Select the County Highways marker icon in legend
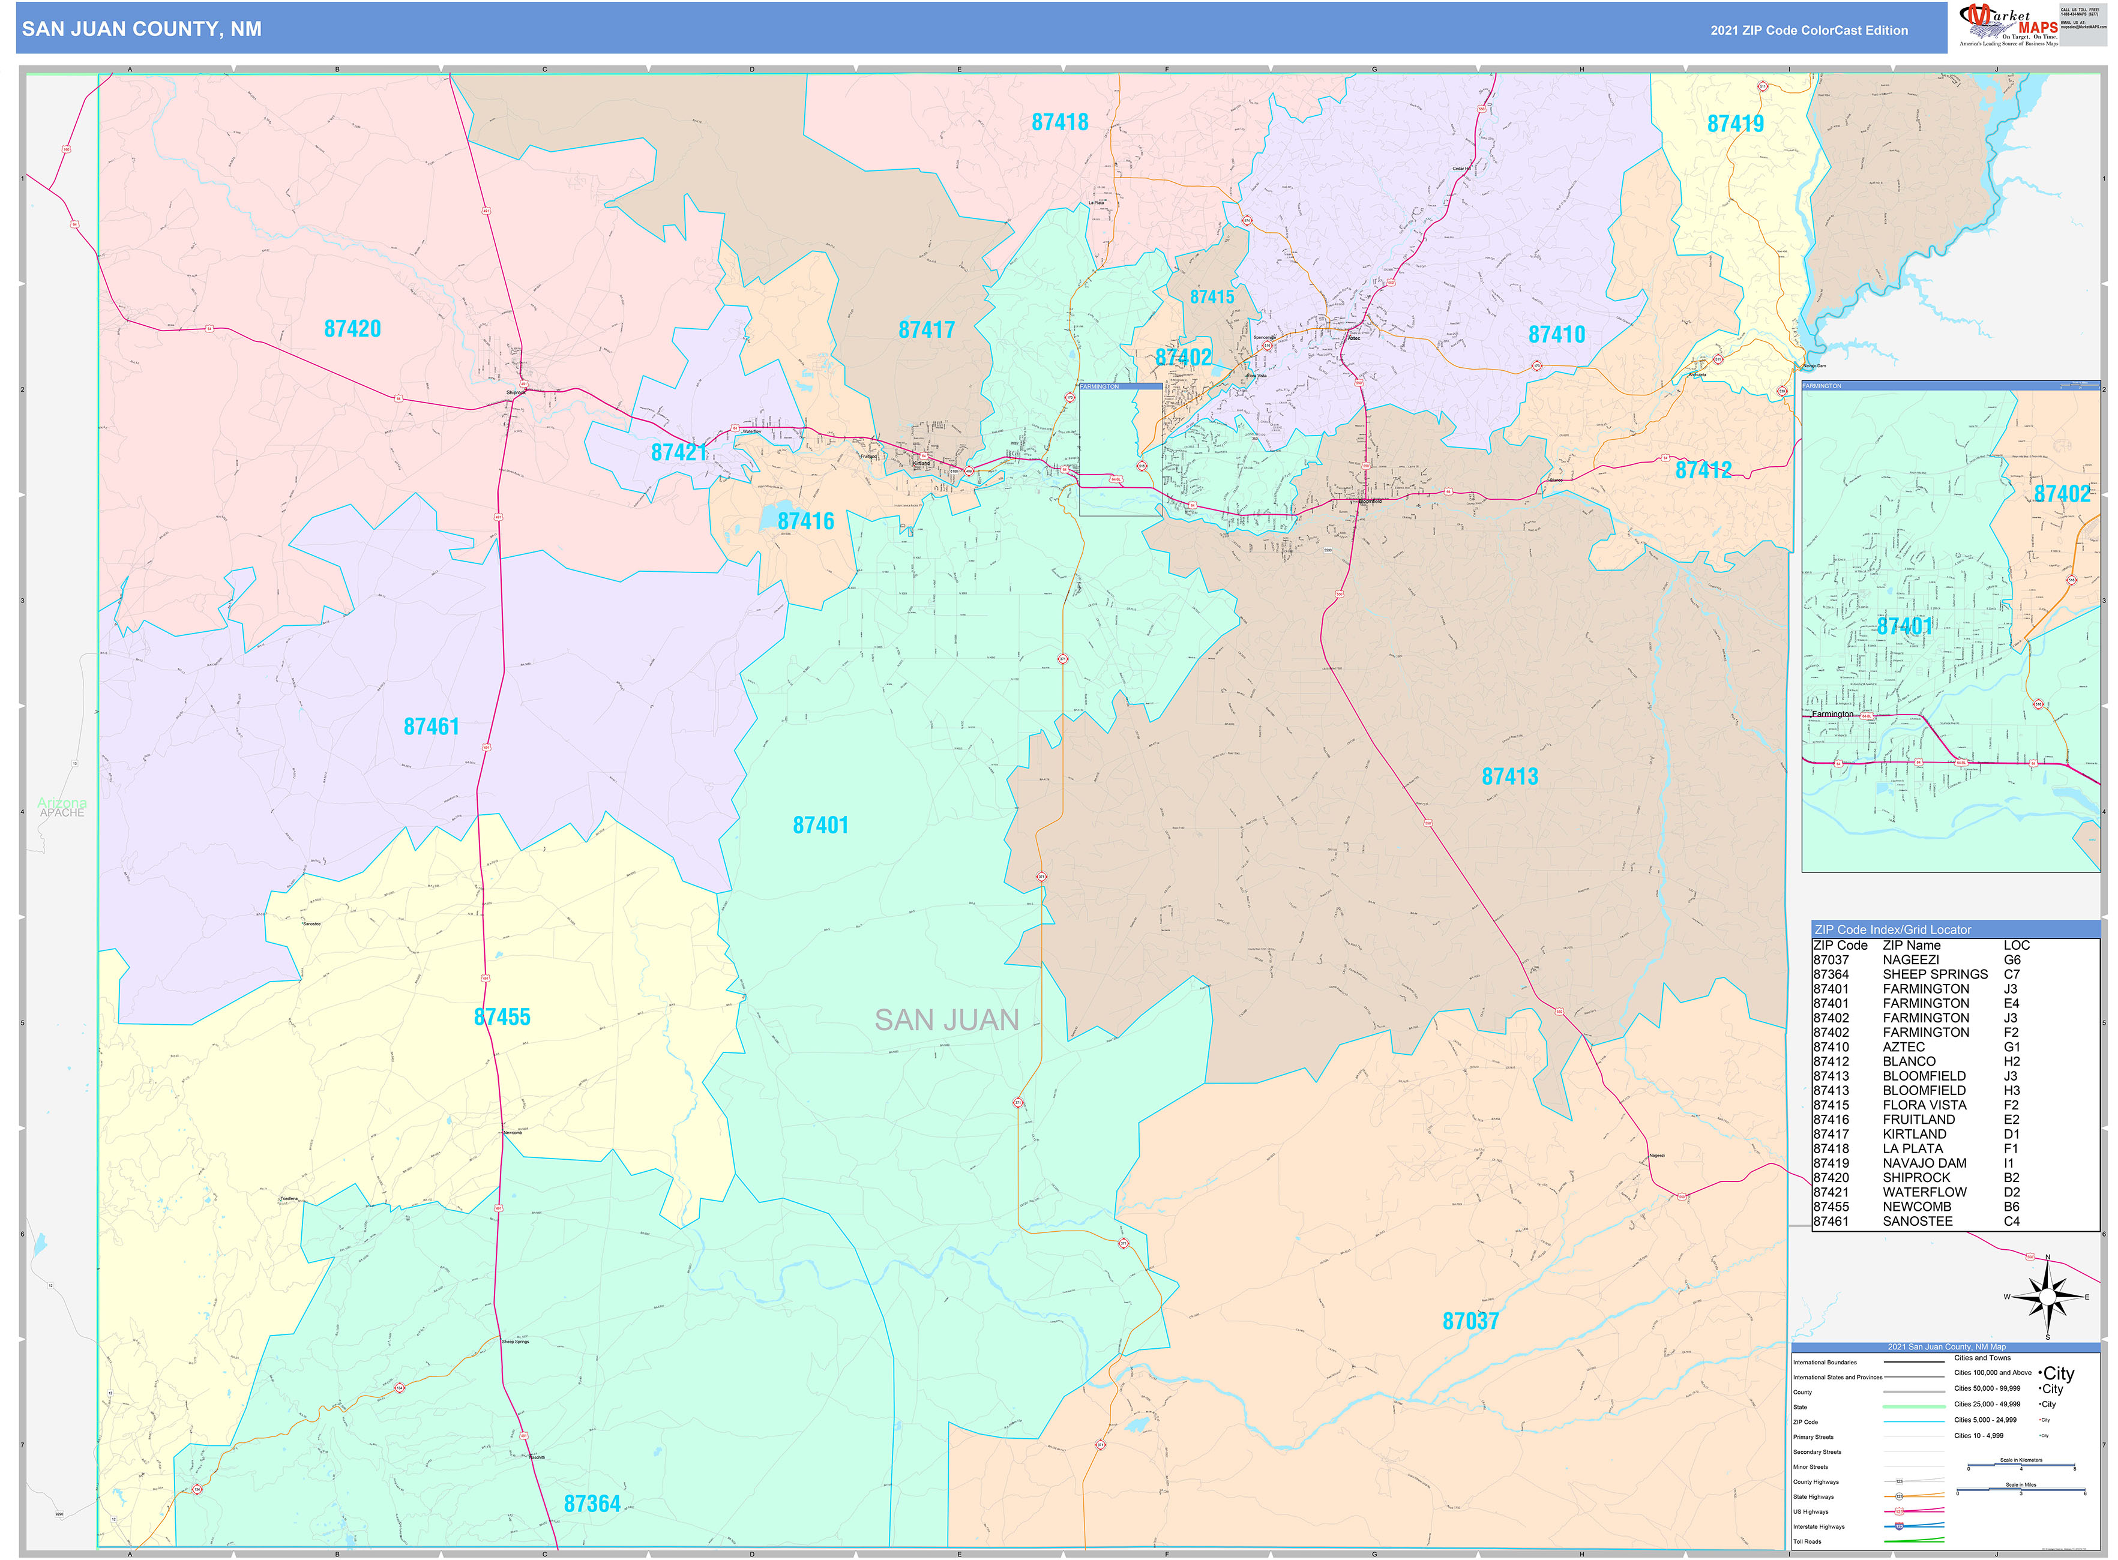Screen dimensions: 2118x1560 [x=1899, y=1483]
